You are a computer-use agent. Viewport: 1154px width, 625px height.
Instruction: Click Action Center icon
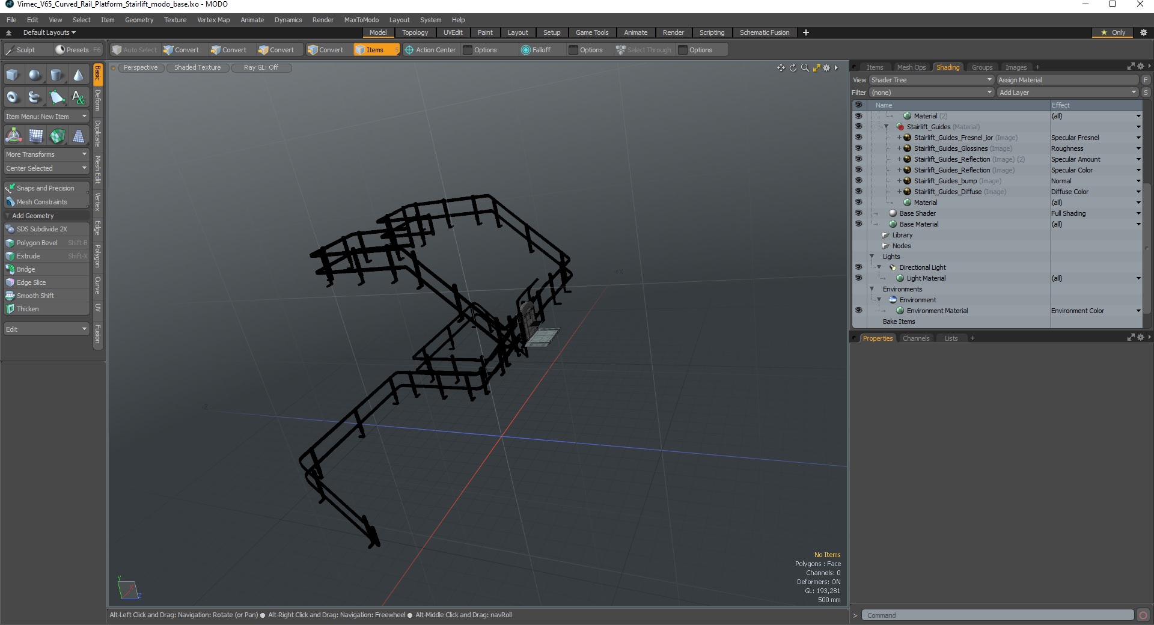coord(409,50)
